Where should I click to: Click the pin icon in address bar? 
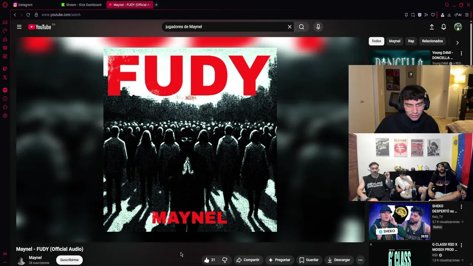click(406, 15)
